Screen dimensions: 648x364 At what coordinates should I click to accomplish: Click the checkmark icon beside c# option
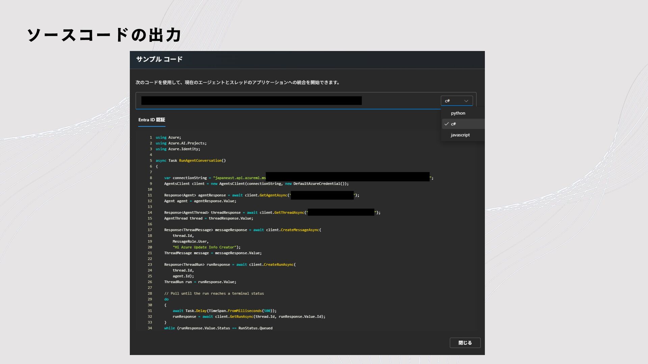[x=447, y=124]
